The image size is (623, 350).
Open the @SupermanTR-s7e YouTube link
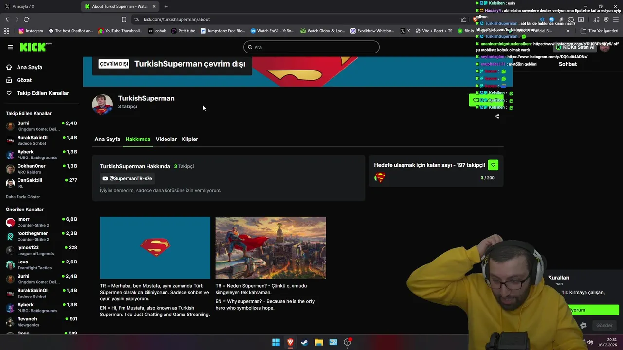(128, 178)
